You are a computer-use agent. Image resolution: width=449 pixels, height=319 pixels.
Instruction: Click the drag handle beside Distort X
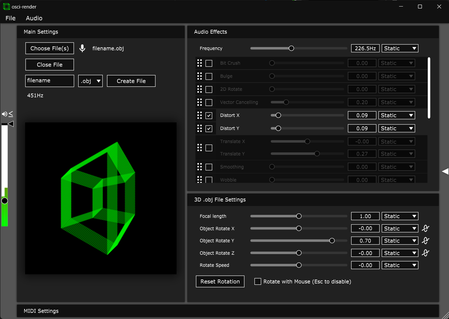pos(200,115)
